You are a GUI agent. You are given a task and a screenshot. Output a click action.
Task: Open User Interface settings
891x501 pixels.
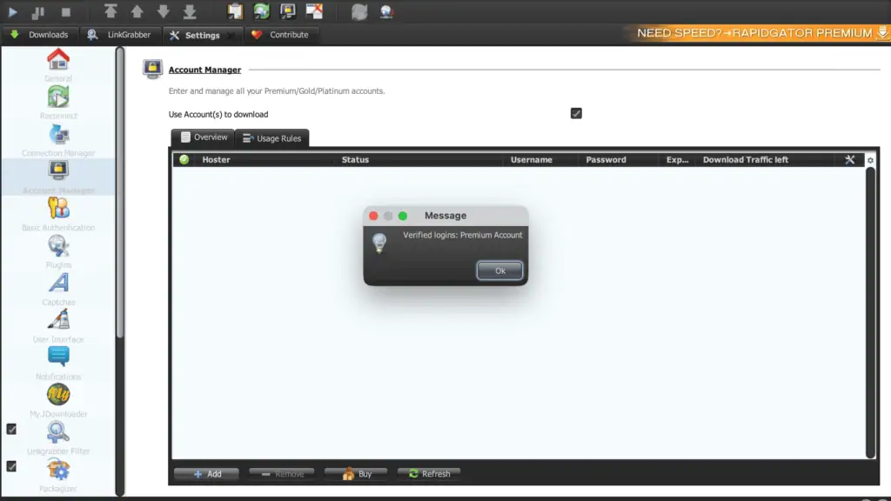[58, 327]
